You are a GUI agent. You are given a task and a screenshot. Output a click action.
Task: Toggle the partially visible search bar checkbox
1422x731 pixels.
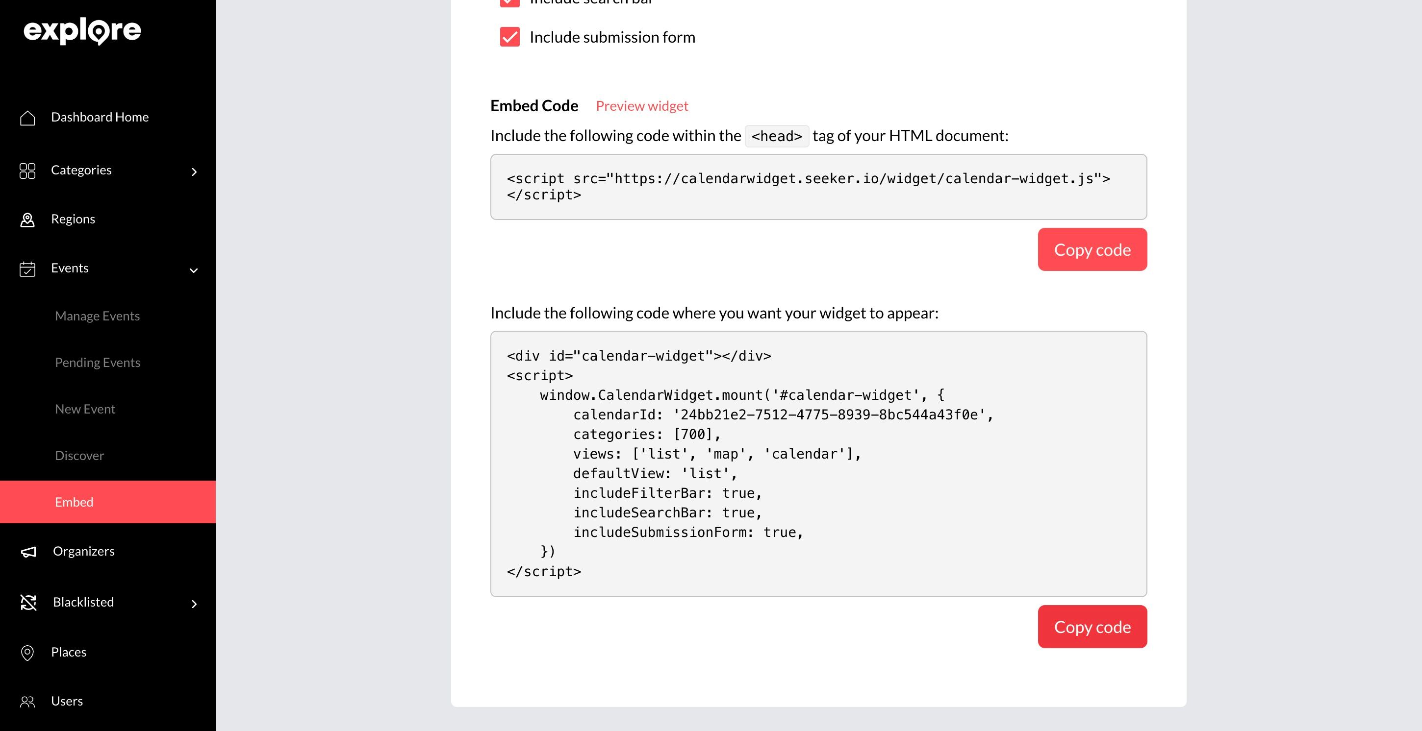[x=509, y=3]
